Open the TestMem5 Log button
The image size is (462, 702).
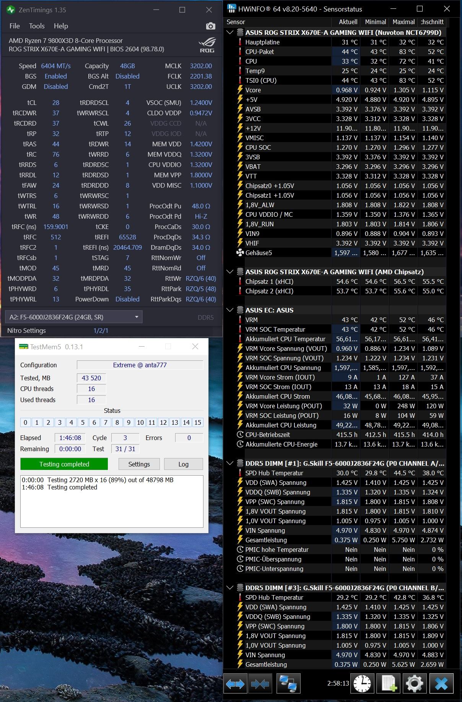click(x=183, y=464)
